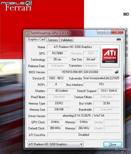Open the Validation tab

pyautogui.click(x=67, y=40)
